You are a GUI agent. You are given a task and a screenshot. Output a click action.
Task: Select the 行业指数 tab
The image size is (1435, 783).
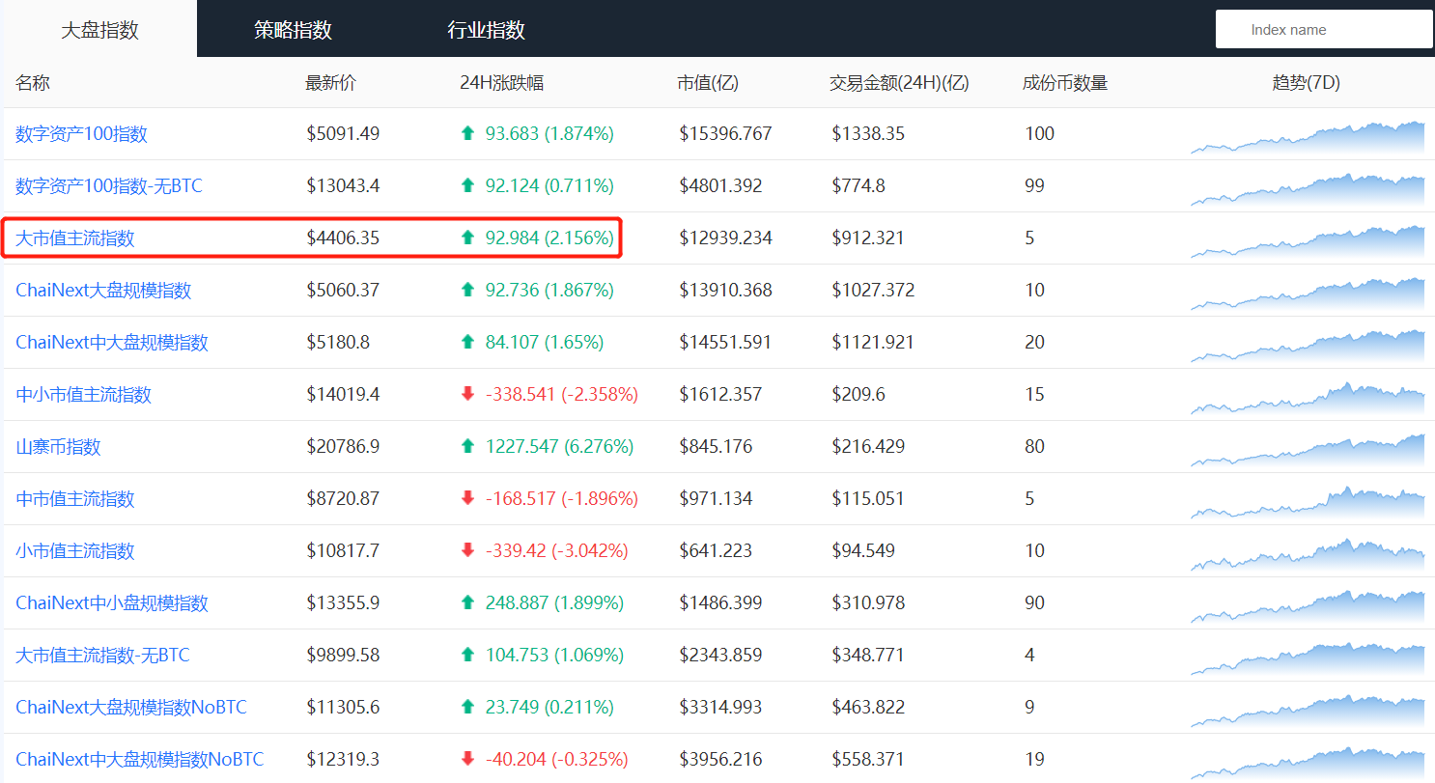point(486,30)
